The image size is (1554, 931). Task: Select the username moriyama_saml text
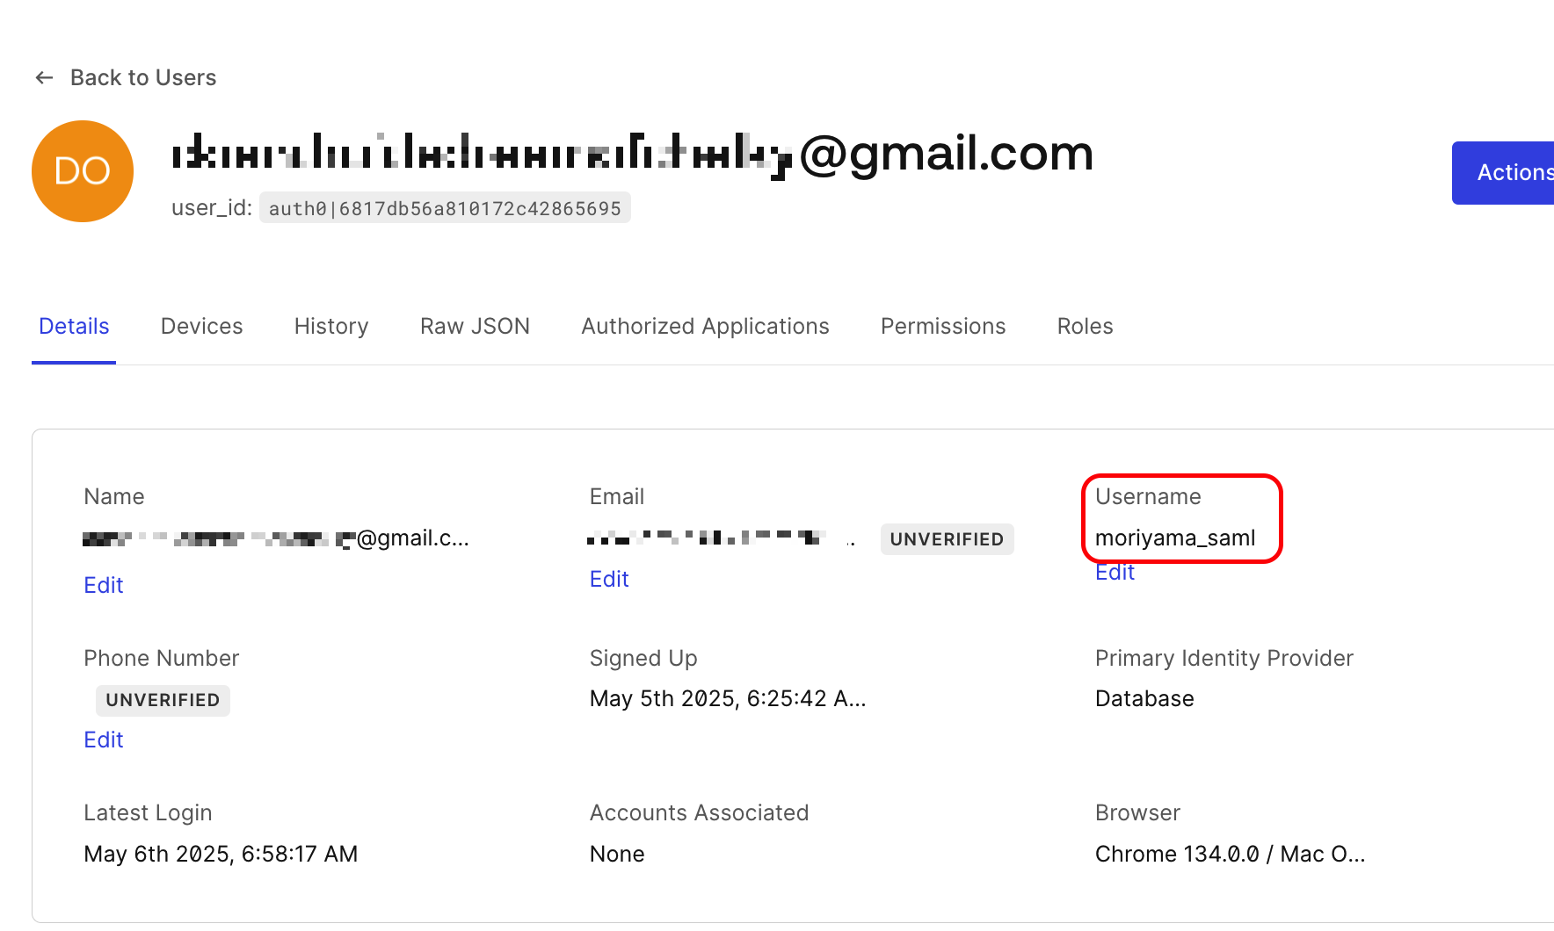click(1175, 538)
